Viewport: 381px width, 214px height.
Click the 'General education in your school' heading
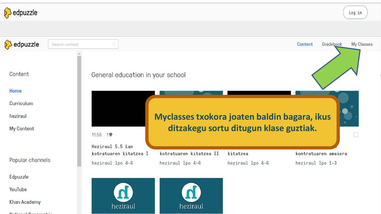[138, 75]
